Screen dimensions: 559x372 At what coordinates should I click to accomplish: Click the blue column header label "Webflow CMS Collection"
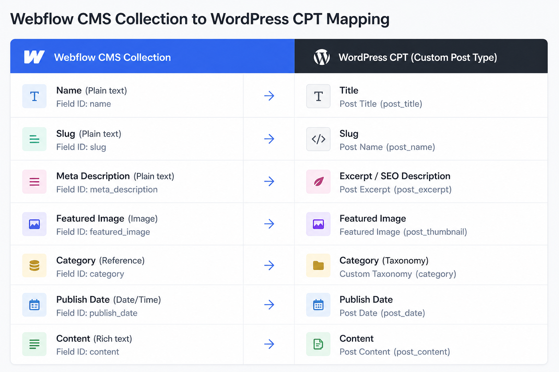click(112, 57)
